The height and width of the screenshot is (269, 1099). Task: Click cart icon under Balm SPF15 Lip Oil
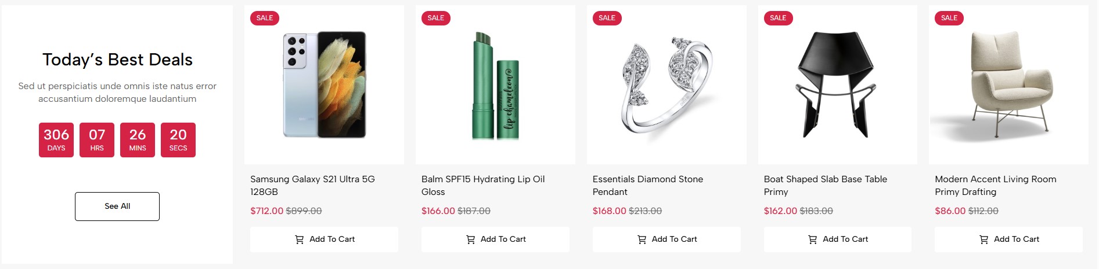[x=471, y=239]
